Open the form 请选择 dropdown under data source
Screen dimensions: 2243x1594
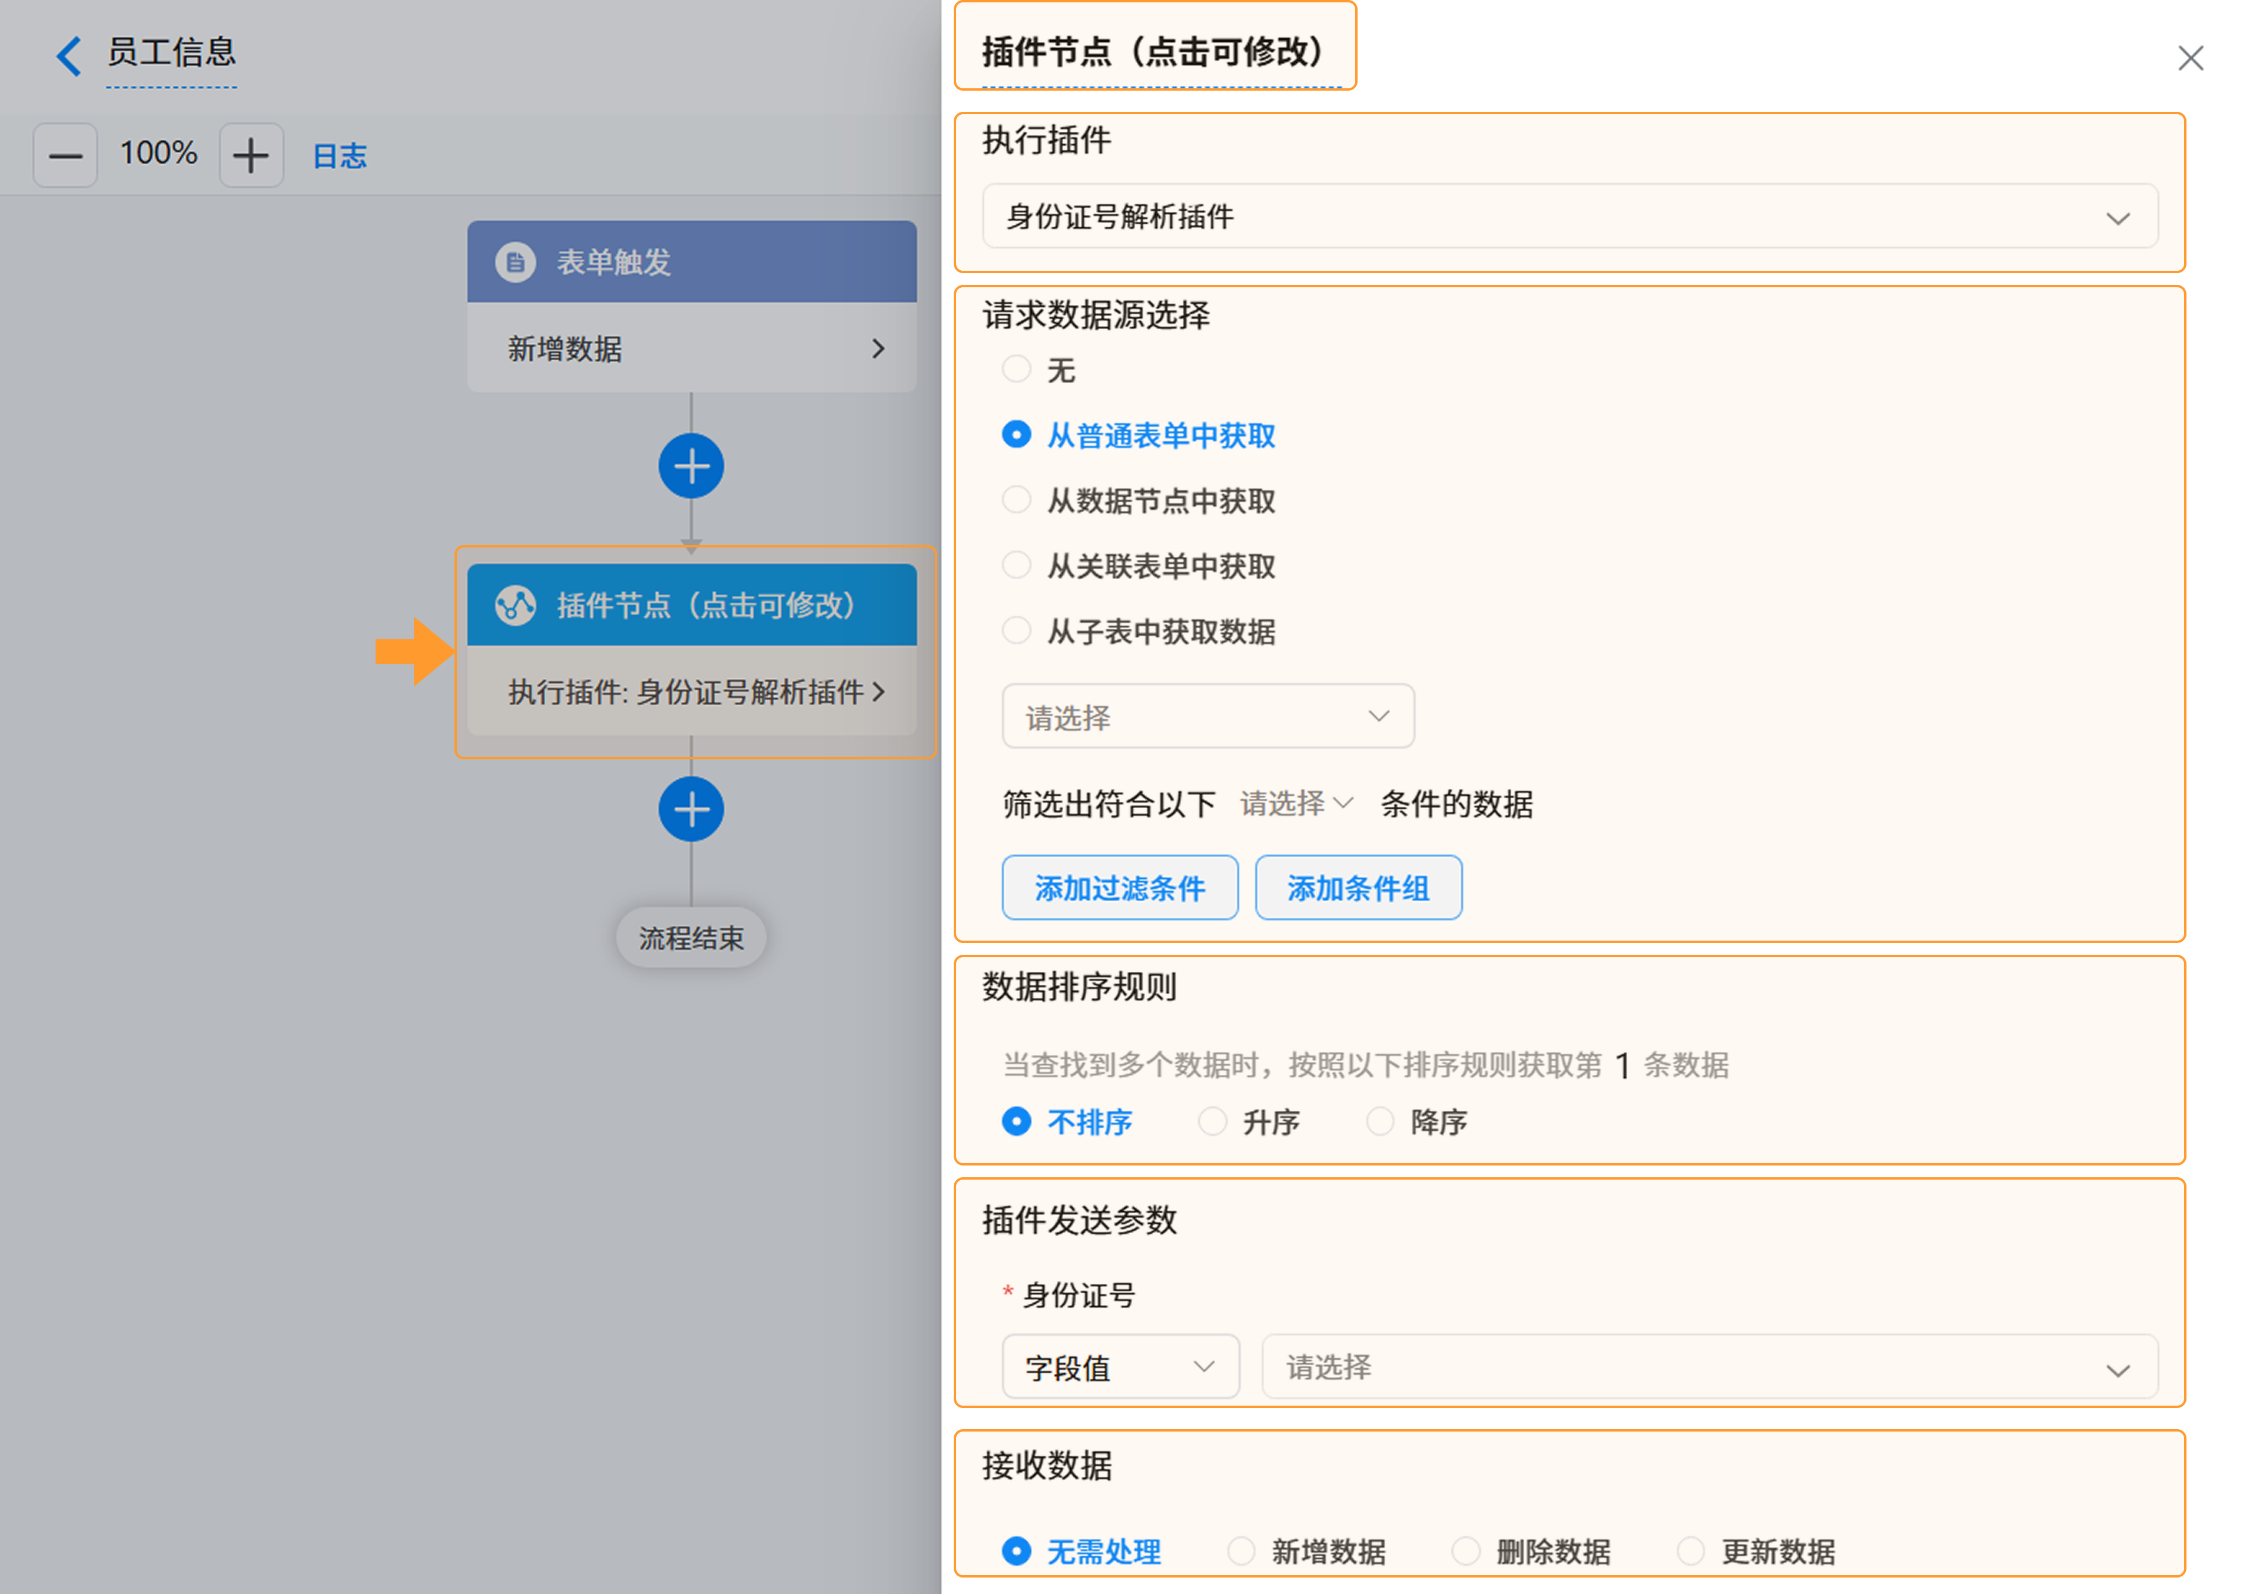(x=1207, y=716)
